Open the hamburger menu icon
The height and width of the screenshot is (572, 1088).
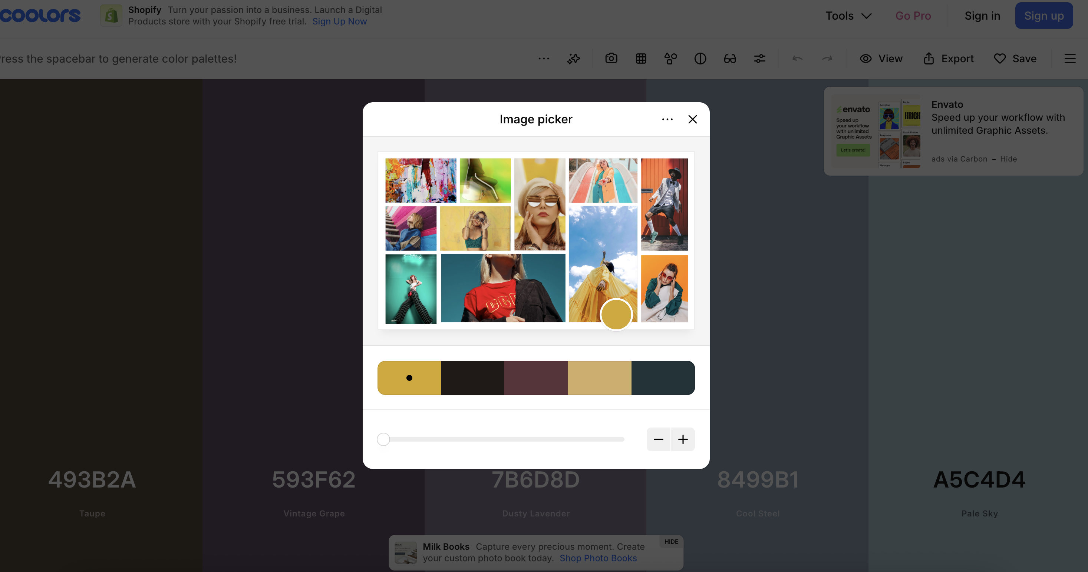point(1069,58)
